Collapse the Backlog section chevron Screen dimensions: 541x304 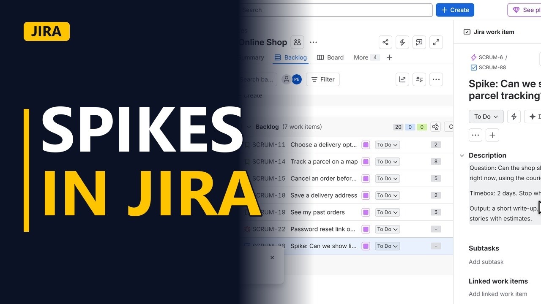tap(249, 127)
